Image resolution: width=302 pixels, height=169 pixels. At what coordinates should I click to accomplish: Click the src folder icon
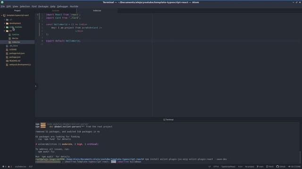[8, 31]
